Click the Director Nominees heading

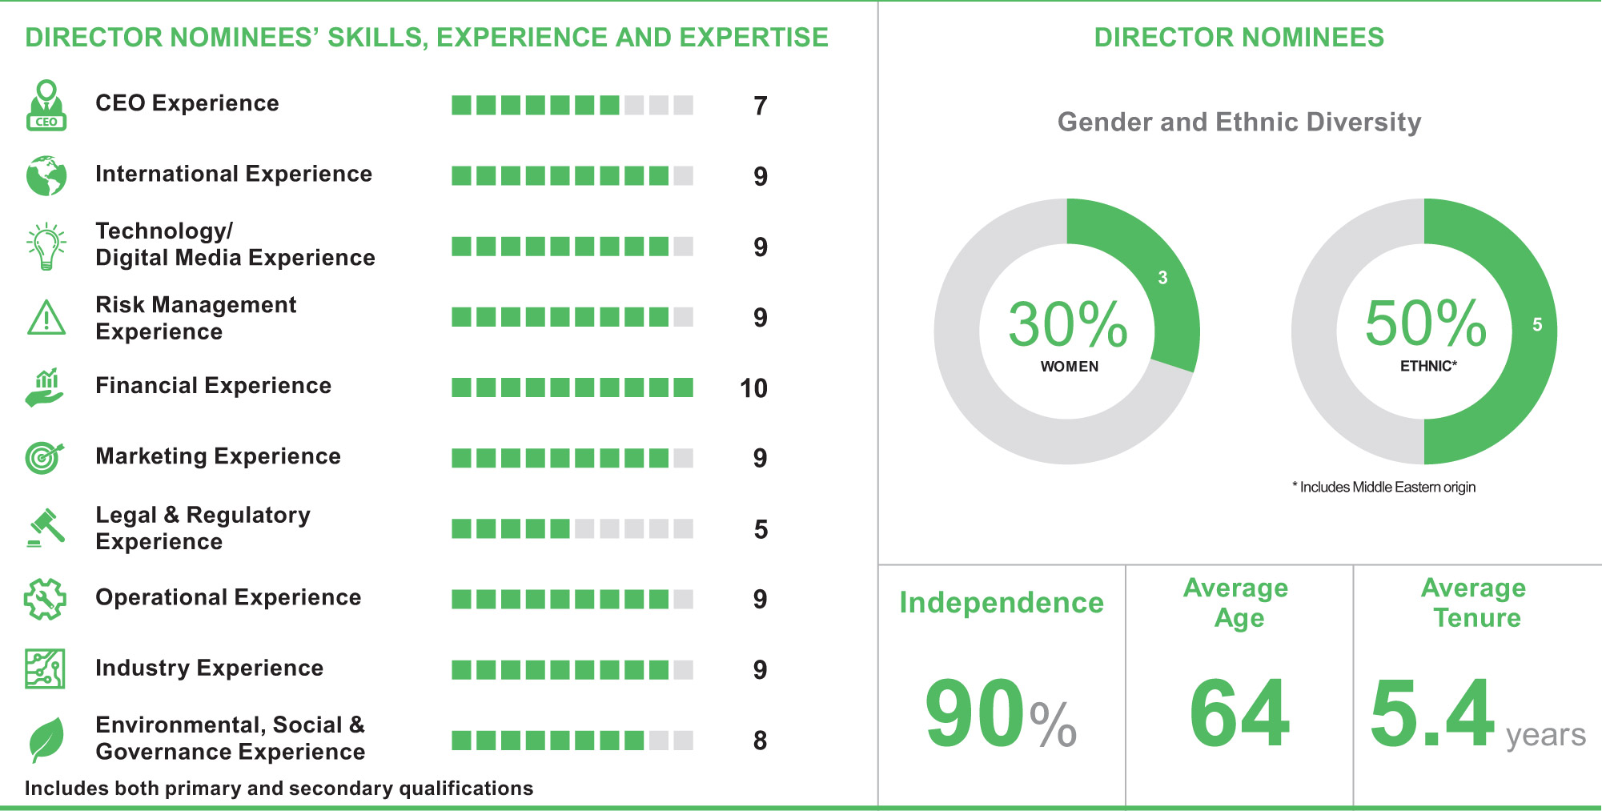pyautogui.click(x=1239, y=38)
